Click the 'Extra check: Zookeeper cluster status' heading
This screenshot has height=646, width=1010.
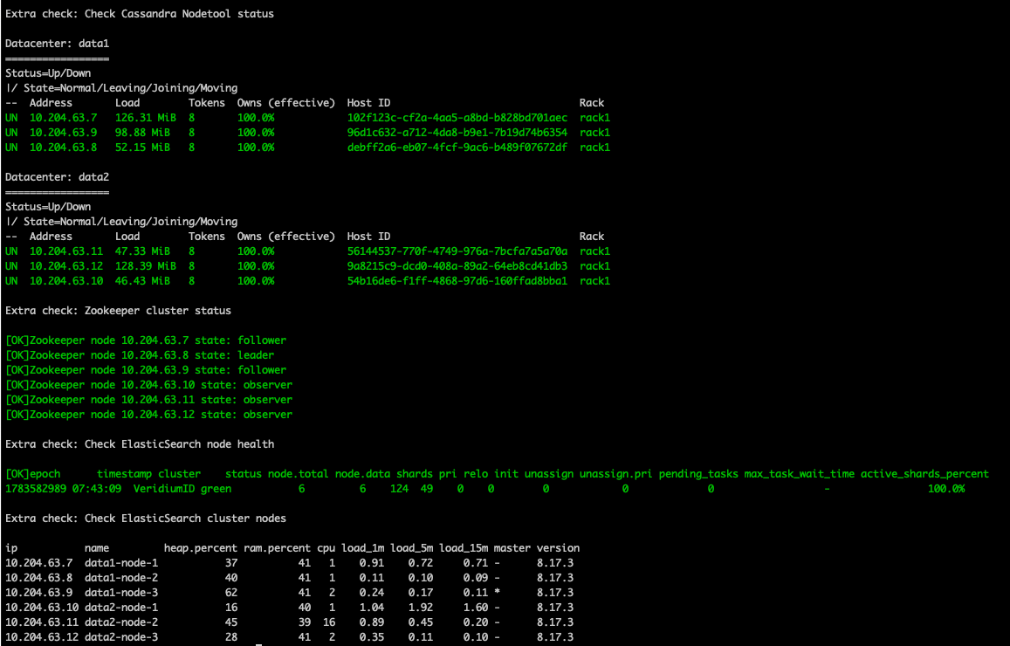pos(119,311)
